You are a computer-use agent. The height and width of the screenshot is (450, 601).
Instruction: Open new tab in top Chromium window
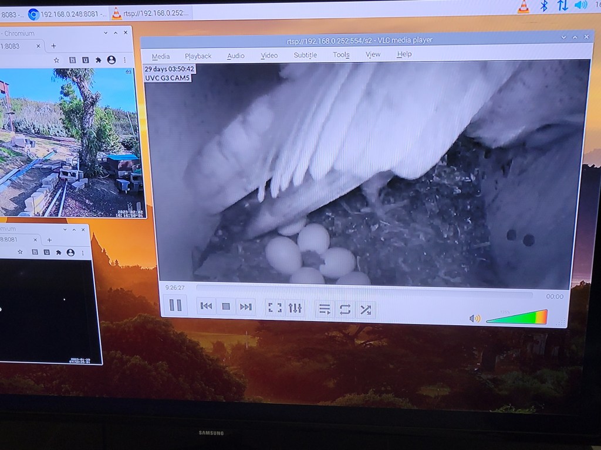(53, 46)
